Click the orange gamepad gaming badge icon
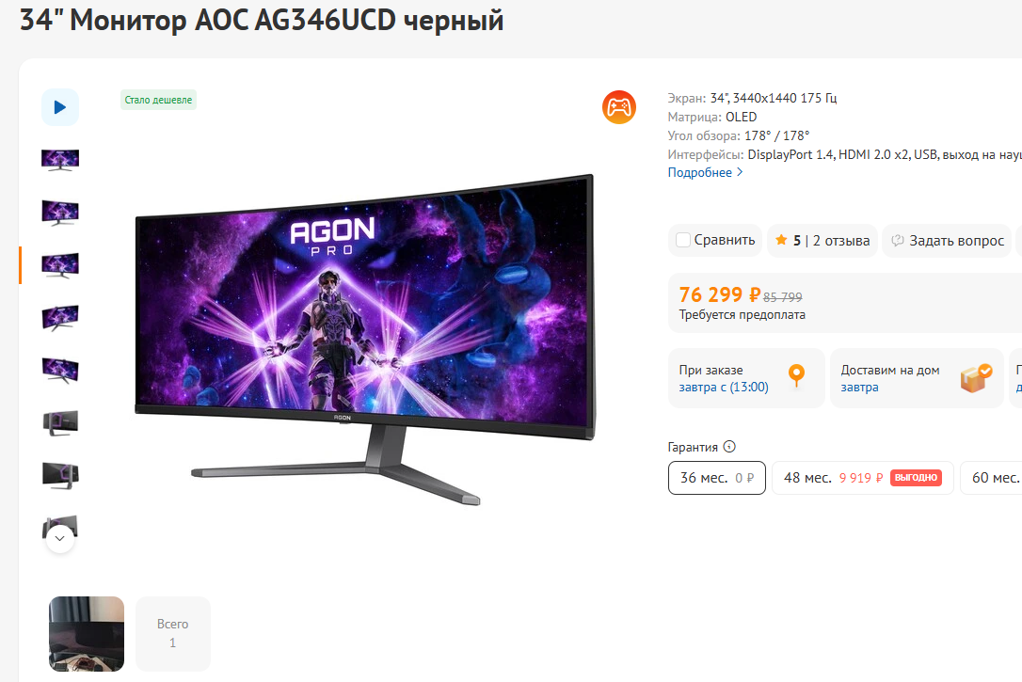Viewport: 1022px width, 682px height. (x=618, y=107)
